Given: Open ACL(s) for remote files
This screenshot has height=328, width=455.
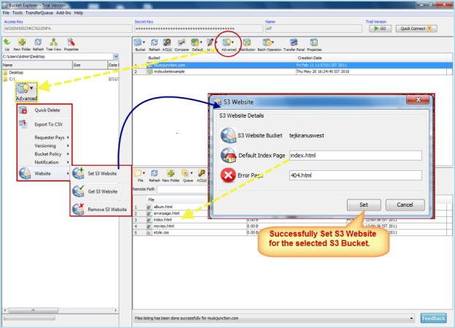Looking at the screenshot, I should 202,176.
